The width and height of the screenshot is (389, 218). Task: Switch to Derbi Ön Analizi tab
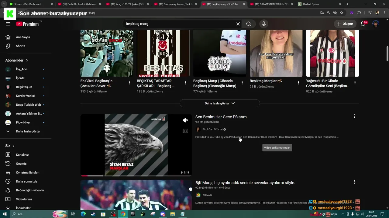pos(79,4)
